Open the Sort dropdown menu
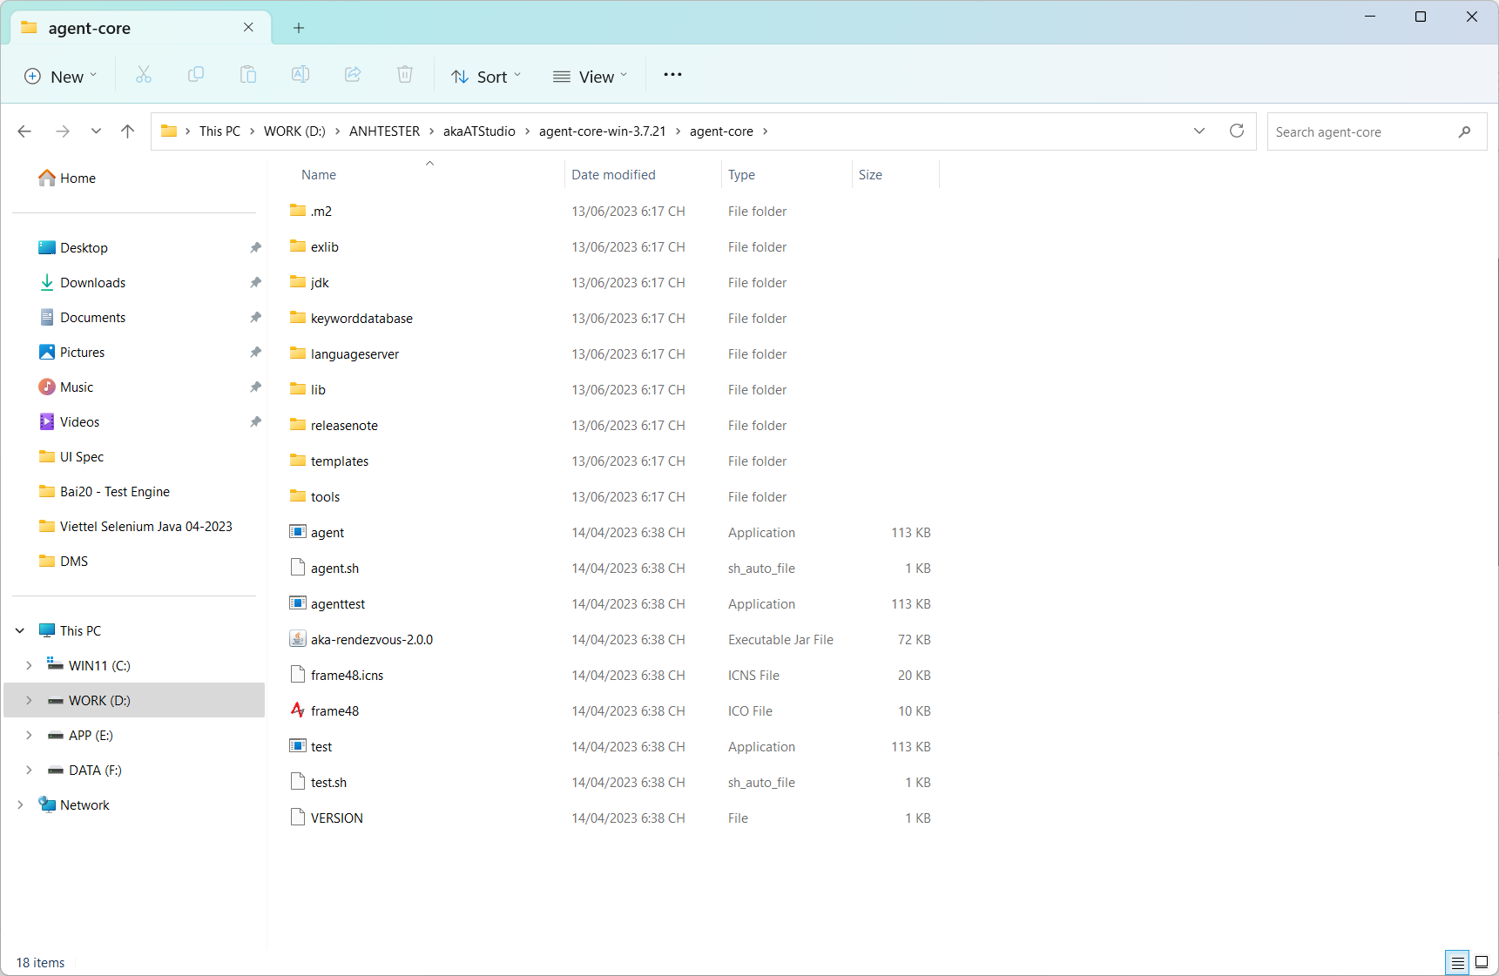The width and height of the screenshot is (1499, 976). (x=486, y=77)
